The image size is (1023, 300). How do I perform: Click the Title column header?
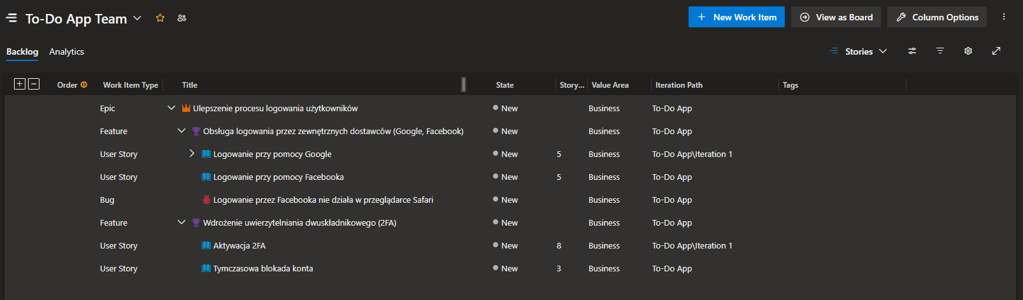pos(190,85)
